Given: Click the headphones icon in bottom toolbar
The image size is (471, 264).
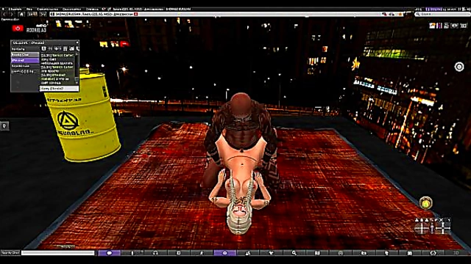Looking at the screenshot, I should 155,253.
